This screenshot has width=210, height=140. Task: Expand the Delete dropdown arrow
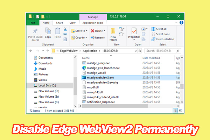click(106, 31)
